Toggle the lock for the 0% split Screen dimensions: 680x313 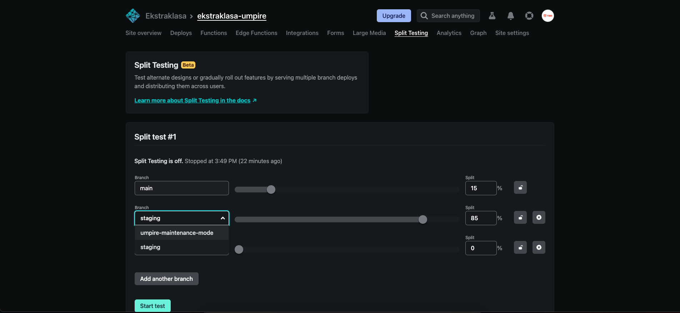[520, 247]
